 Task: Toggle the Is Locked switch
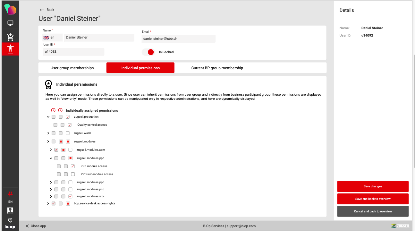click(148, 52)
